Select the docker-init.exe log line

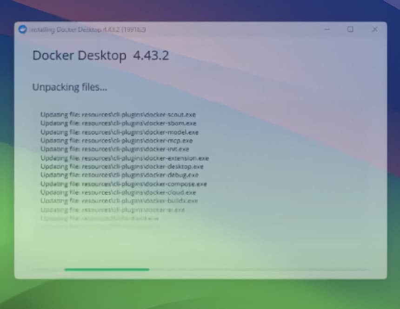(x=115, y=149)
